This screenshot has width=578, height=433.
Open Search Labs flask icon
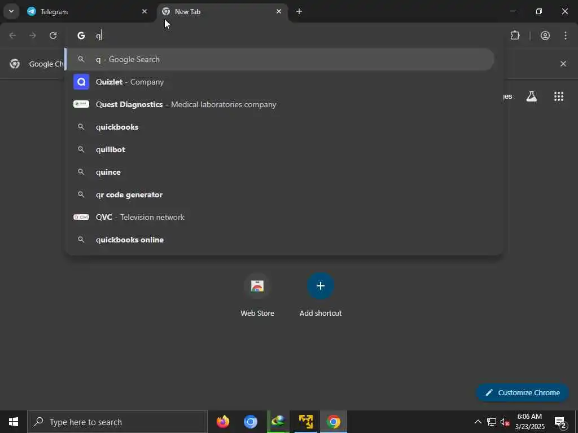click(x=532, y=96)
